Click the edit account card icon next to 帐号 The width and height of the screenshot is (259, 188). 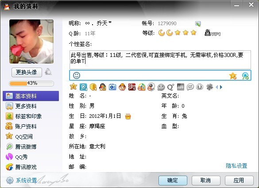[198, 24]
